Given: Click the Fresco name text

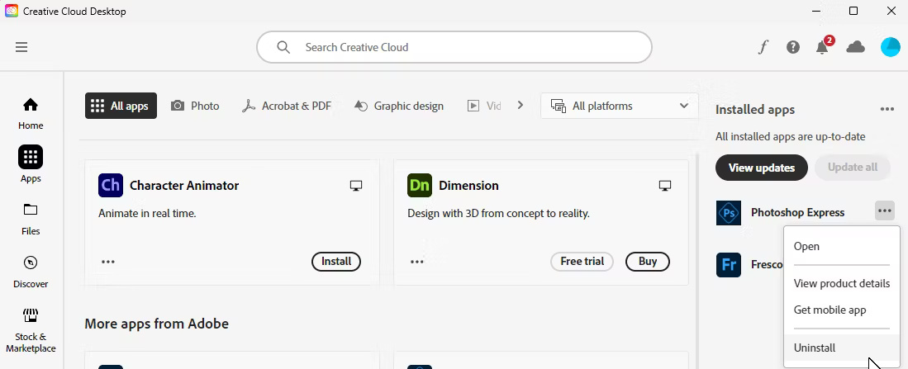Looking at the screenshot, I should (x=768, y=264).
